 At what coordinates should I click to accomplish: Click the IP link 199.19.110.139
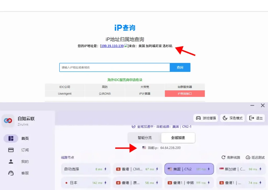point(112,46)
